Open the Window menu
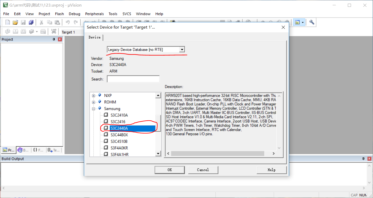 [143, 14]
